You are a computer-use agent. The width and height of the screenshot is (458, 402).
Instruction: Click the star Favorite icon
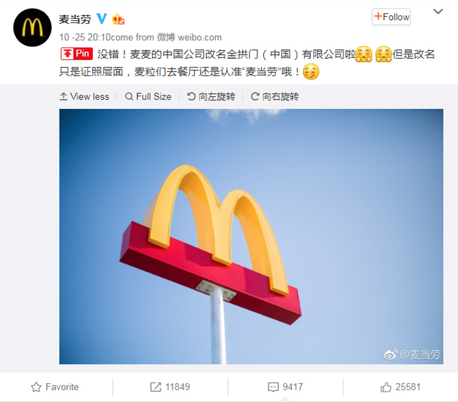point(36,387)
